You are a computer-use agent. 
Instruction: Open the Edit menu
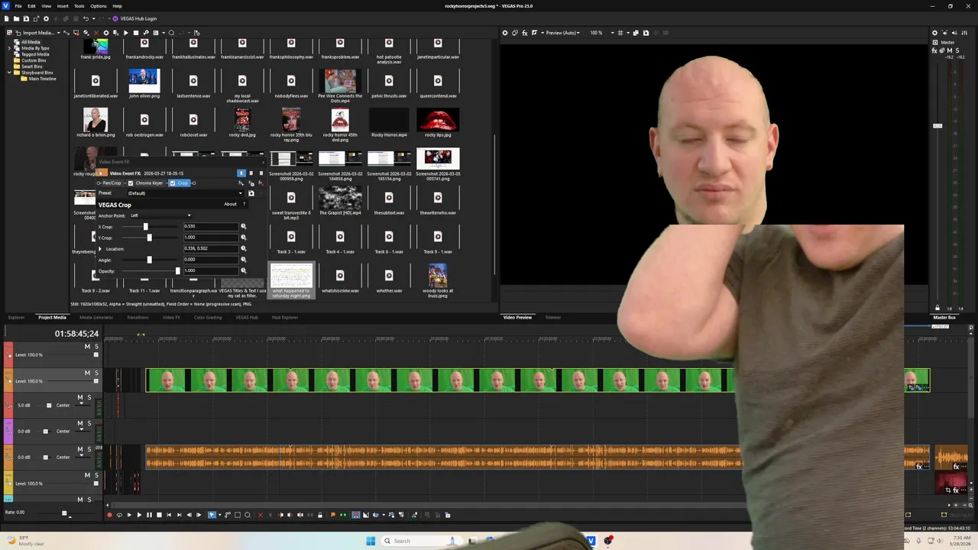pos(31,6)
